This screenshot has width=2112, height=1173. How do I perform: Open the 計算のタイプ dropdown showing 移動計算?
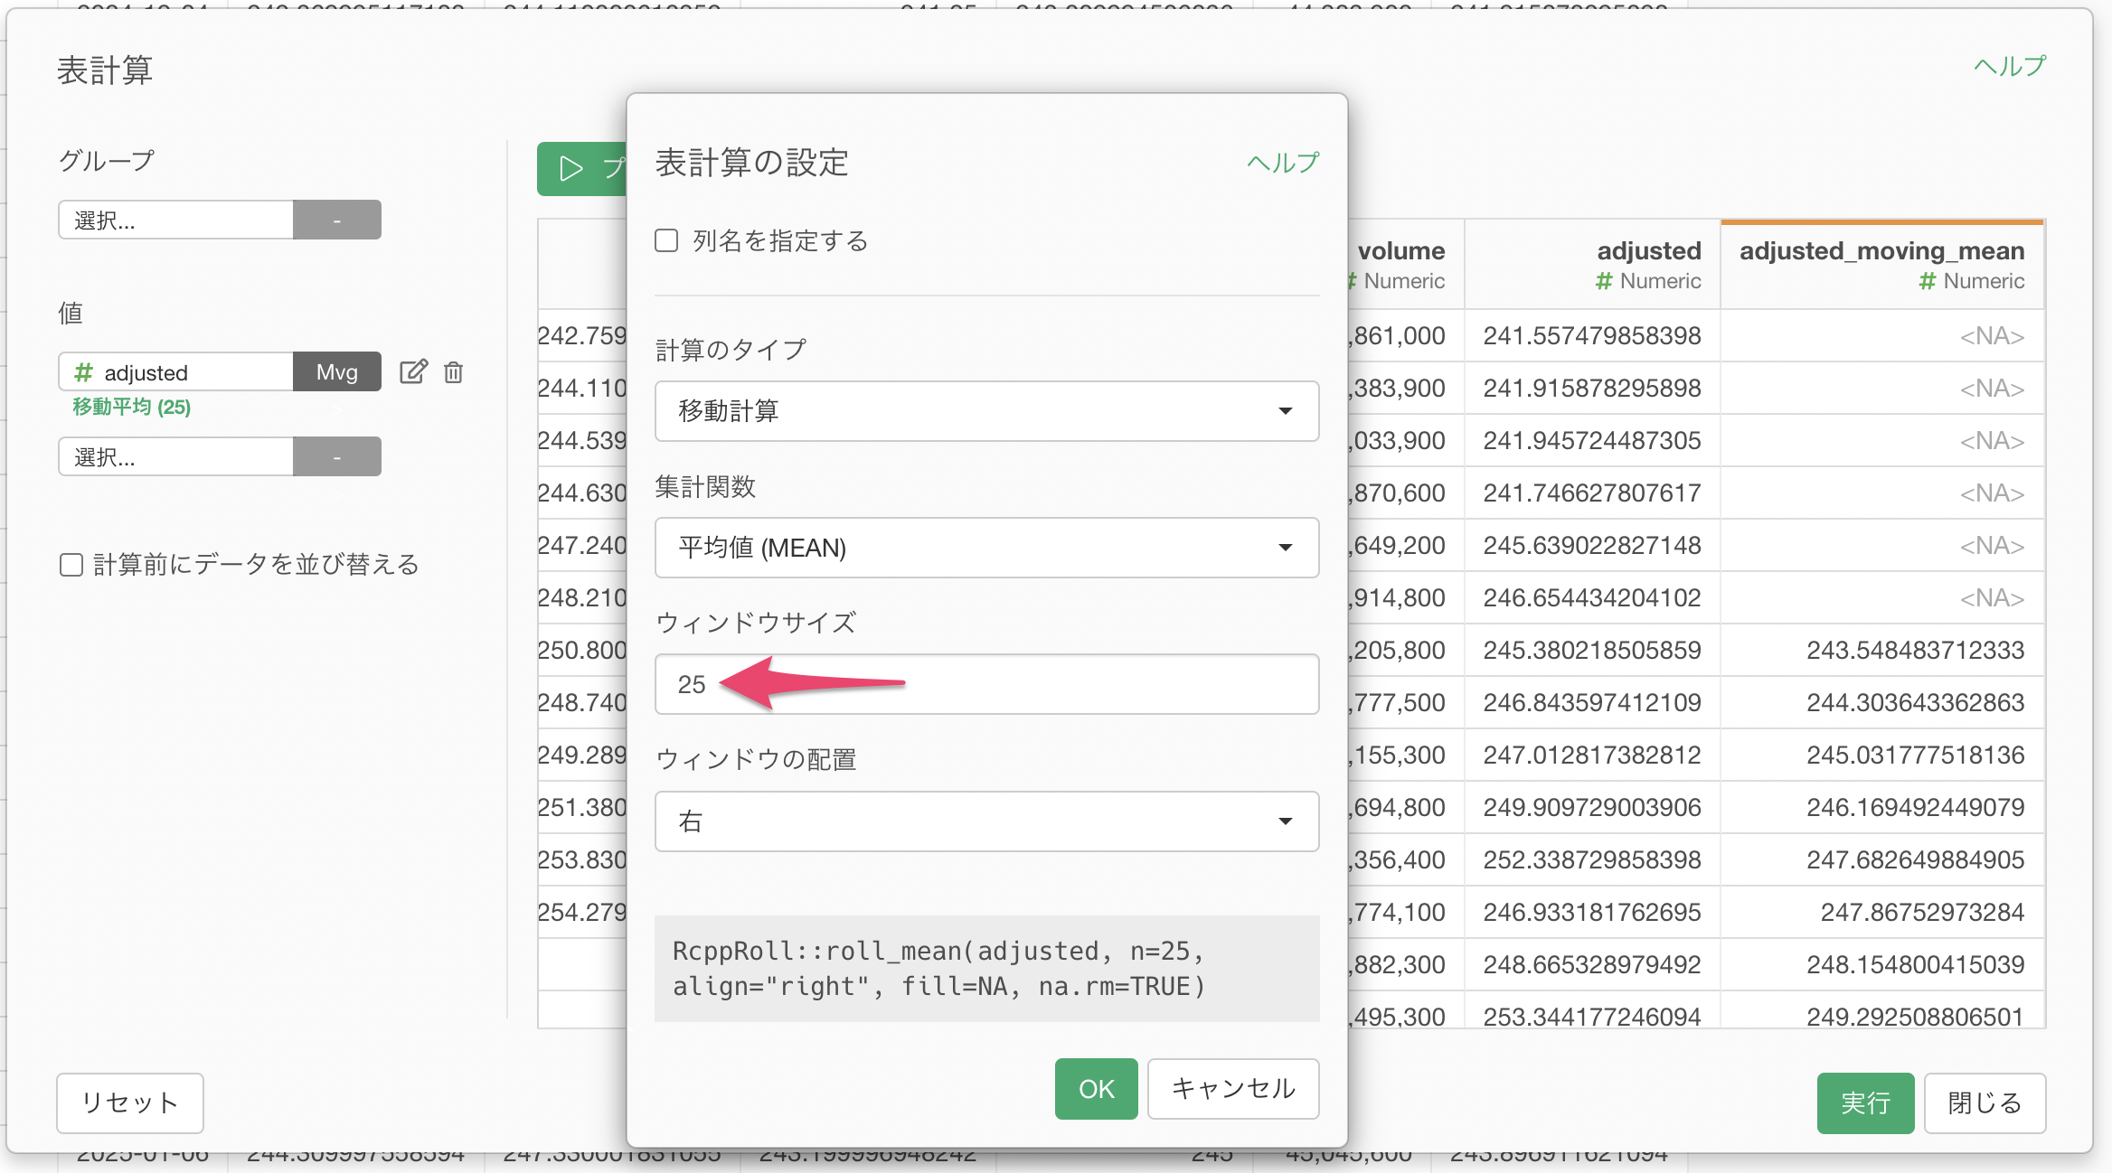tap(985, 411)
